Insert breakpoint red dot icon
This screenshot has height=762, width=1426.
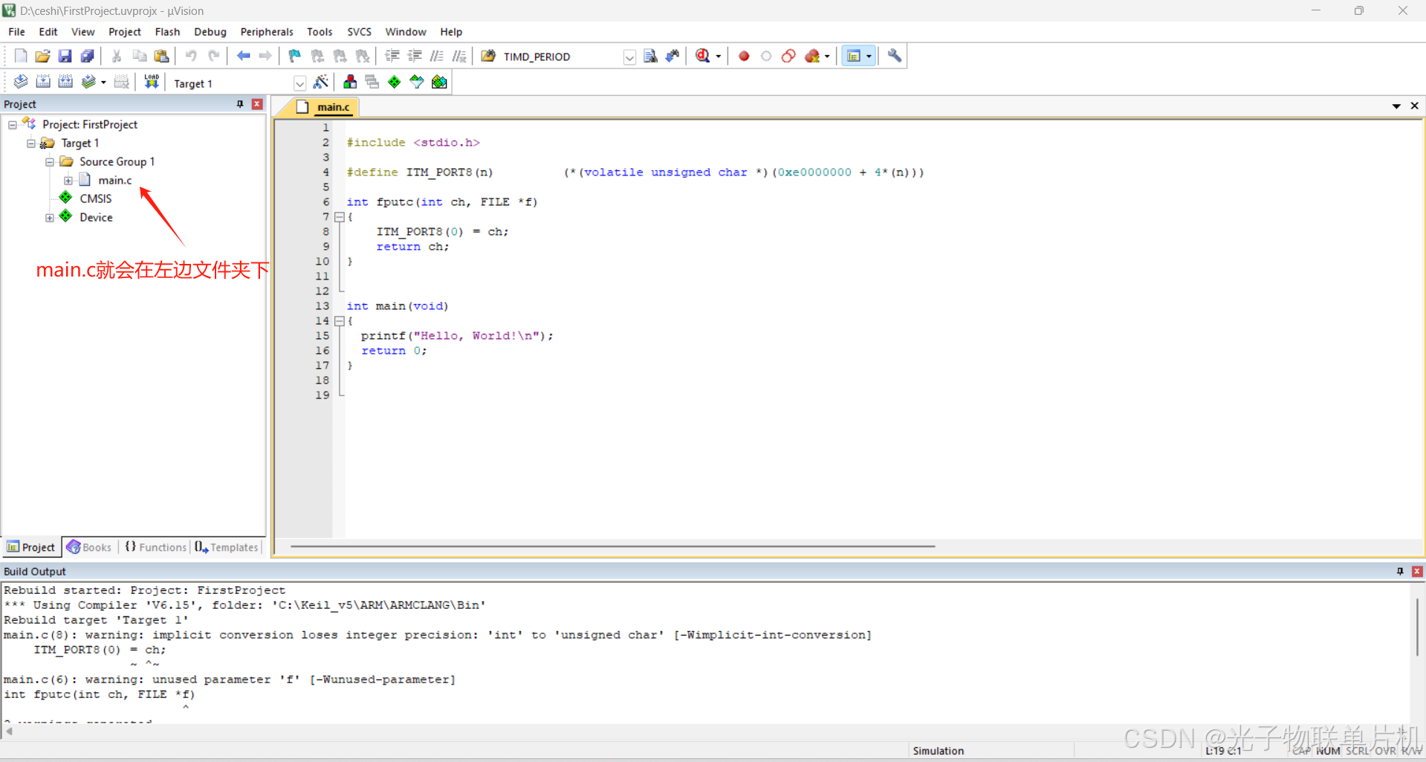(x=744, y=56)
